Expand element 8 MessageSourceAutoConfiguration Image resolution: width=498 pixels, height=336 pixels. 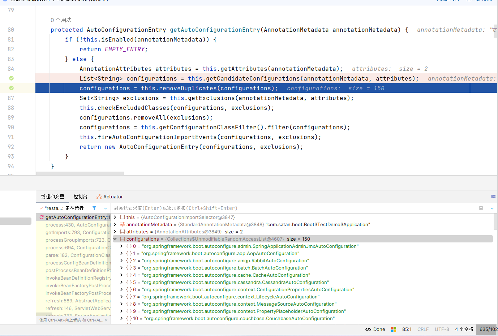121,304
